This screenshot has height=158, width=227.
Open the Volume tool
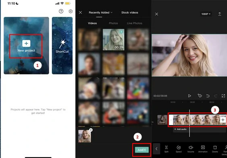pyautogui.click(x=191, y=149)
